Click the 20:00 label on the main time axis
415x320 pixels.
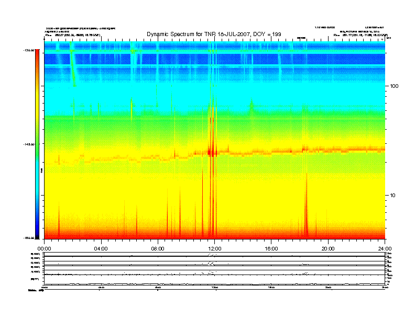coord(328,249)
